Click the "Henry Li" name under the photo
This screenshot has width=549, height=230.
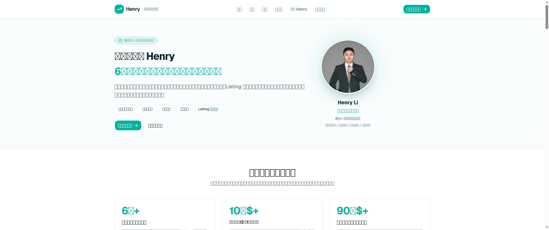(348, 103)
